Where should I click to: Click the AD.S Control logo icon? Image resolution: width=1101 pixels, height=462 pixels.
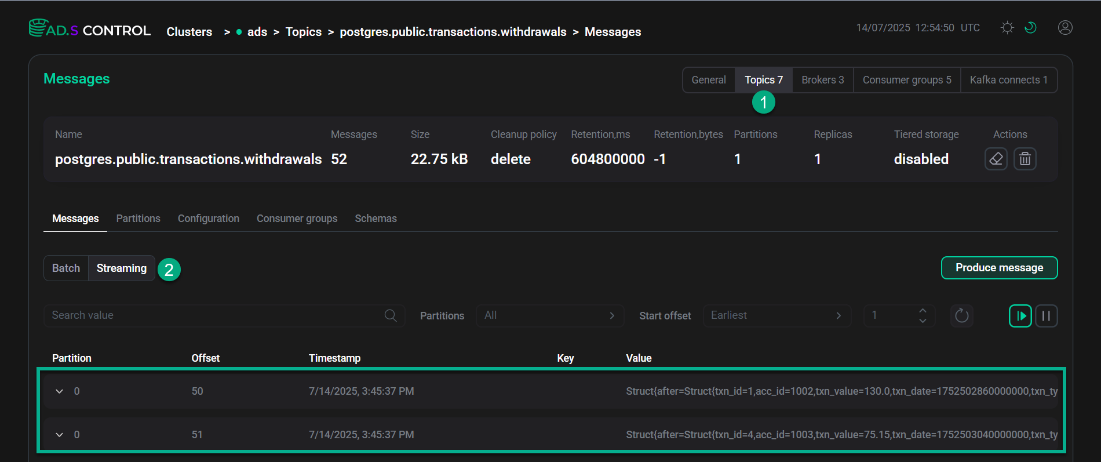coord(38,28)
